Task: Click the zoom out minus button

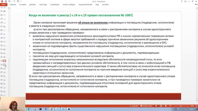Action: pyautogui.click(x=174, y=106)
